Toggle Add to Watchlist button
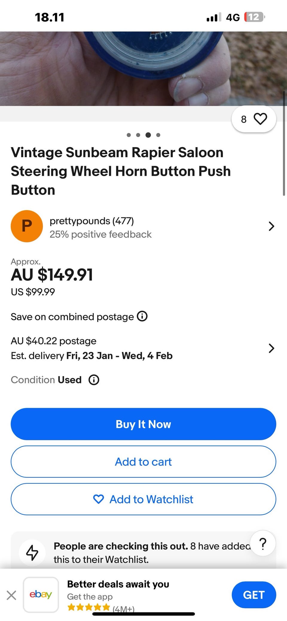 pos(143,499)
